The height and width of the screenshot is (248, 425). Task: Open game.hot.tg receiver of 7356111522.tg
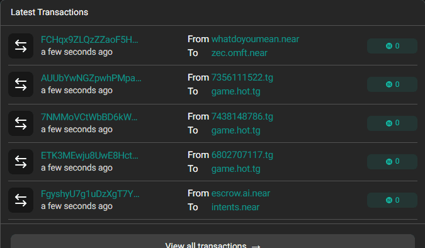pyautogui.click(x=236, y=91)
